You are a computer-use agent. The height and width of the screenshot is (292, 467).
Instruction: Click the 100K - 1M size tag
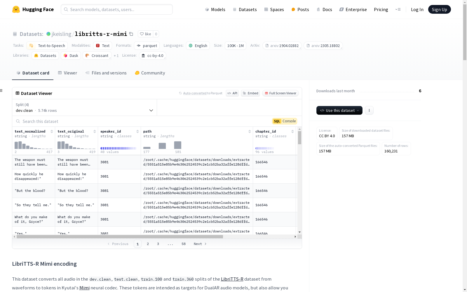tap(236, 46)
